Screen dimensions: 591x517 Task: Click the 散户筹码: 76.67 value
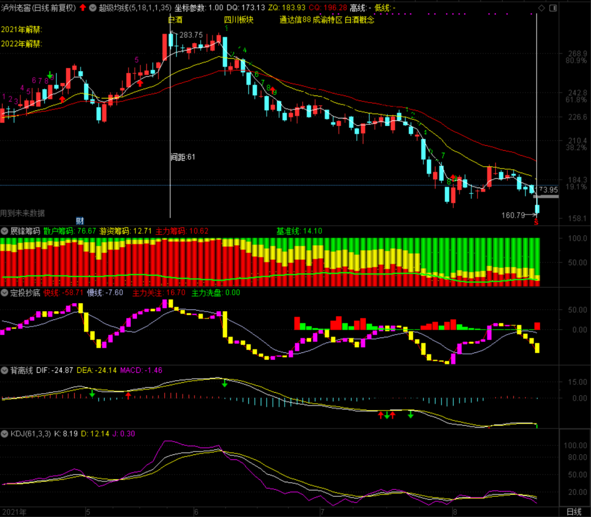[69, 231]
